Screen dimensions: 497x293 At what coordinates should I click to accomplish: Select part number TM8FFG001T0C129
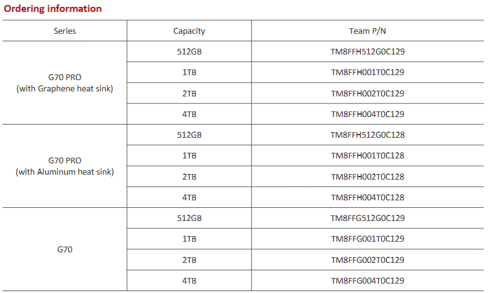click(368, 239)
